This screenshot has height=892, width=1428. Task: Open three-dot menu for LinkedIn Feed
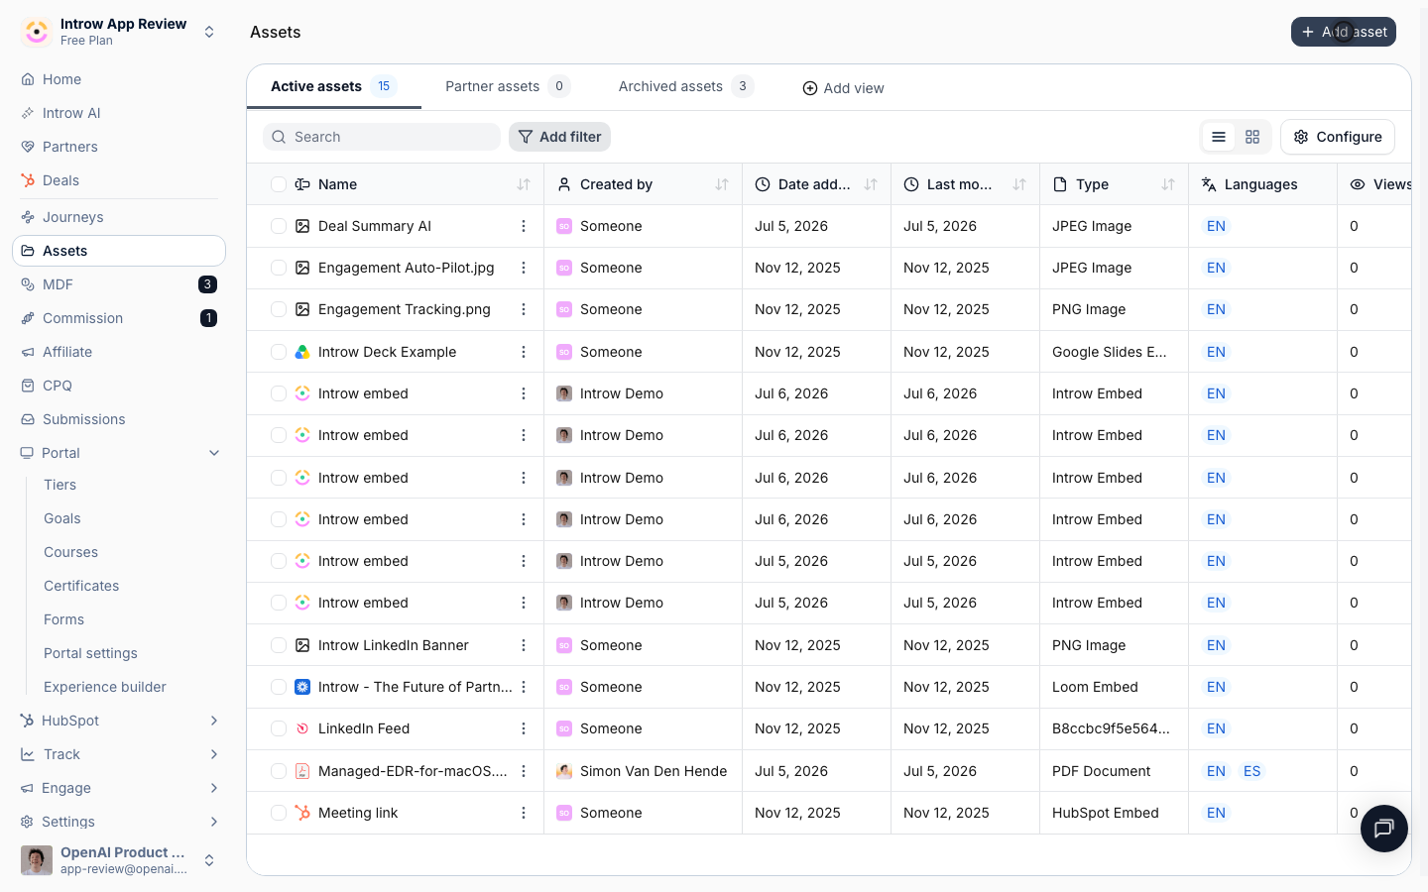pyautogui.click(x=524, y=728)
